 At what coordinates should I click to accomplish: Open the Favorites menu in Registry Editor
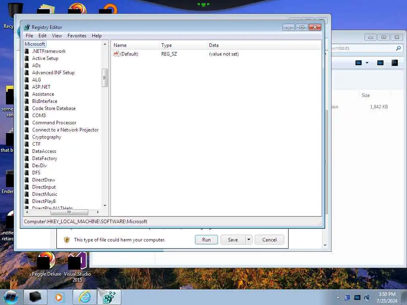77,36
